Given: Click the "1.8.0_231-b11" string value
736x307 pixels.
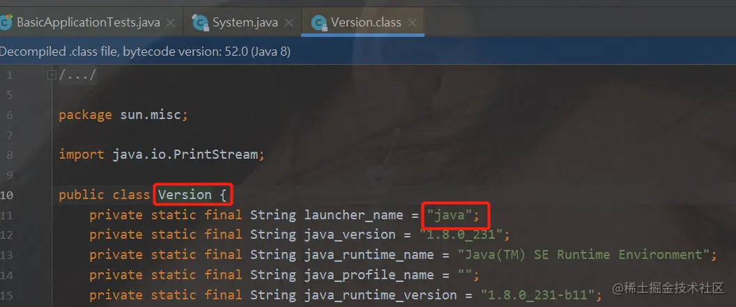Looking at the screenshot, I should pos(537,294).
